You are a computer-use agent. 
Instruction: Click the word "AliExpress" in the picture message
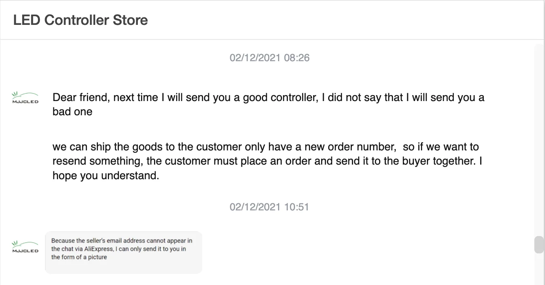98,249
